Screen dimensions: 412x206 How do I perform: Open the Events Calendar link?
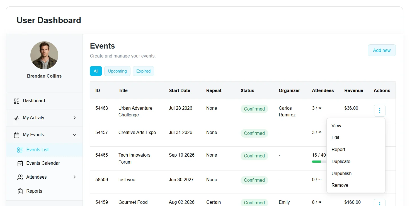43,163
